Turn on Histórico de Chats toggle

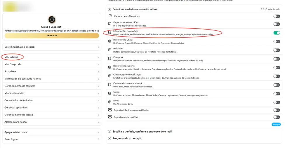pos(277,42)
